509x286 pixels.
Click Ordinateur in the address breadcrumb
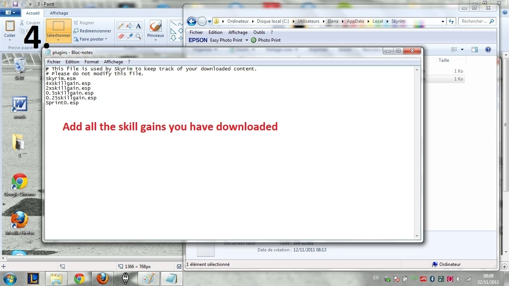pos(238,21)
